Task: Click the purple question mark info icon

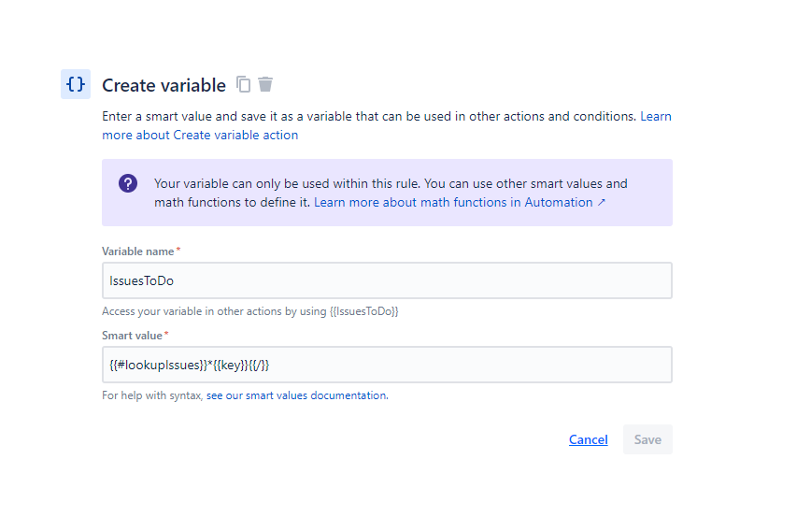Action: click(128, 183)
